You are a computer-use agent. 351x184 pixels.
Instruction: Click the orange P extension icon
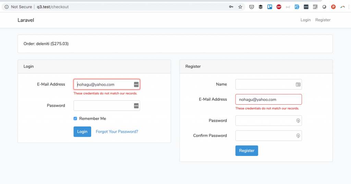click(333, 7)
